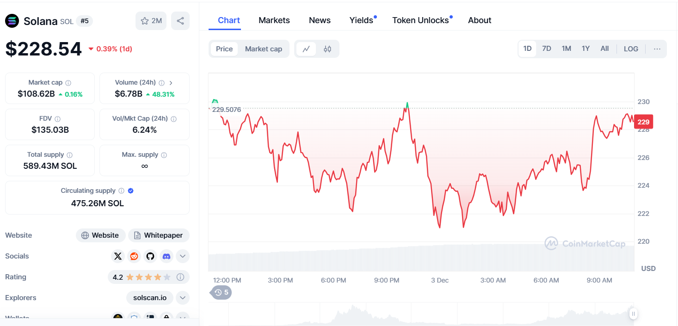The width and height of the screenshot is (678, 326).
Task: Share Solana page via share icon
Action: [x=180, y=21]
